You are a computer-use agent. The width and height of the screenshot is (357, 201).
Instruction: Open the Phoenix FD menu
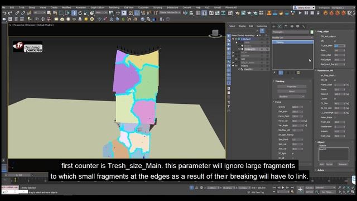[231, 7]
